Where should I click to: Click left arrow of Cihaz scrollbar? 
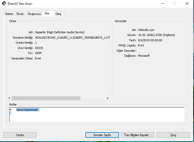point(9,98)
